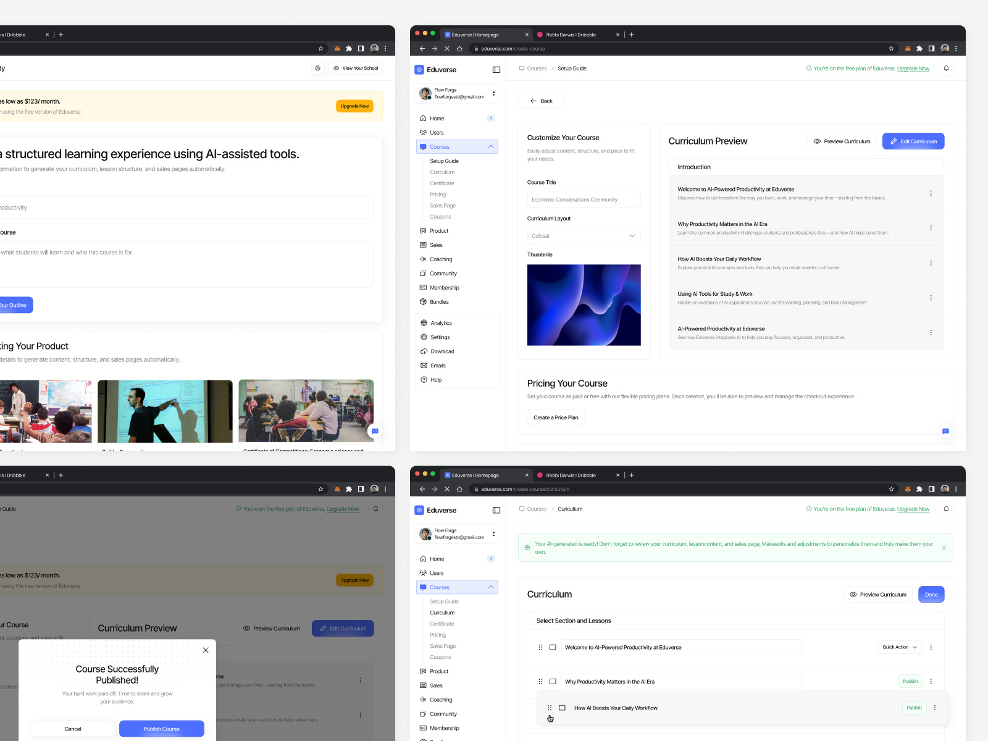Viewport: 988px width, 741px height.
Task: Click the notification bell on Setup Guide page
Action: pos(946,69)
